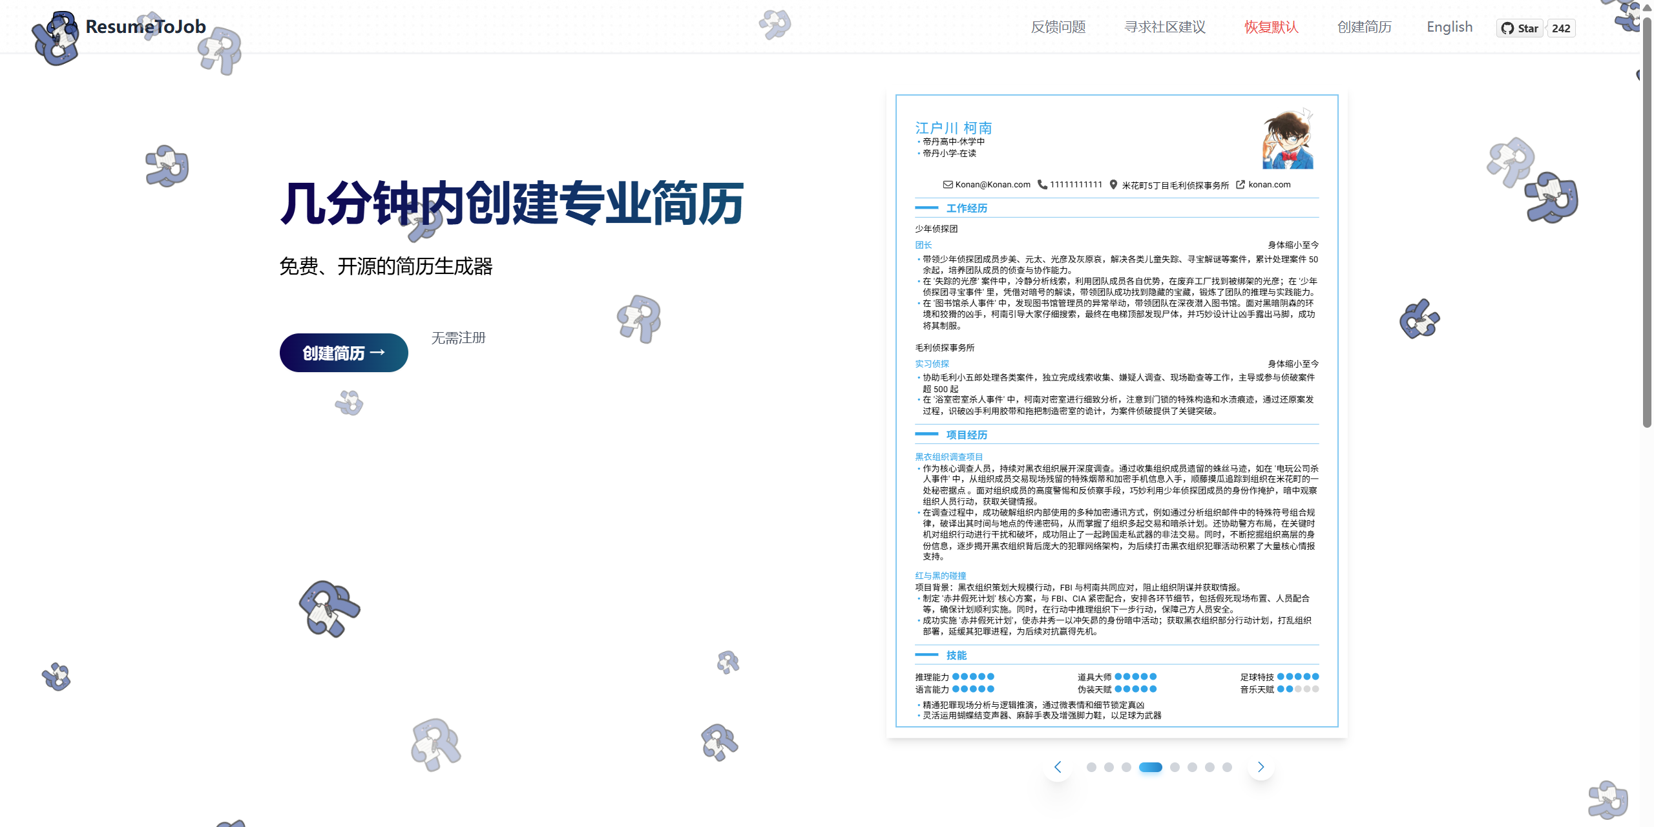Click the 项目经历 section heading
The width and height of the screenshot is (1654, 827).
(967, 435)
